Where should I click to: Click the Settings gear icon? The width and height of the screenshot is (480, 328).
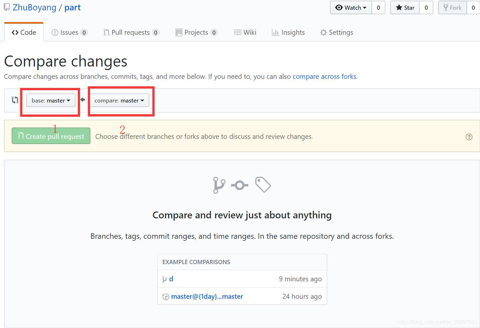tap(323, 32)
